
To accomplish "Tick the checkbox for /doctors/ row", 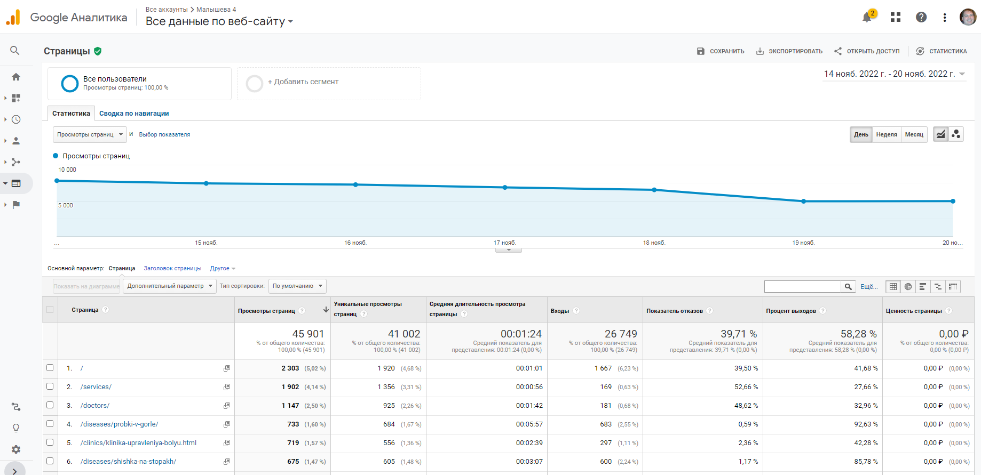I will coord(50,405).
